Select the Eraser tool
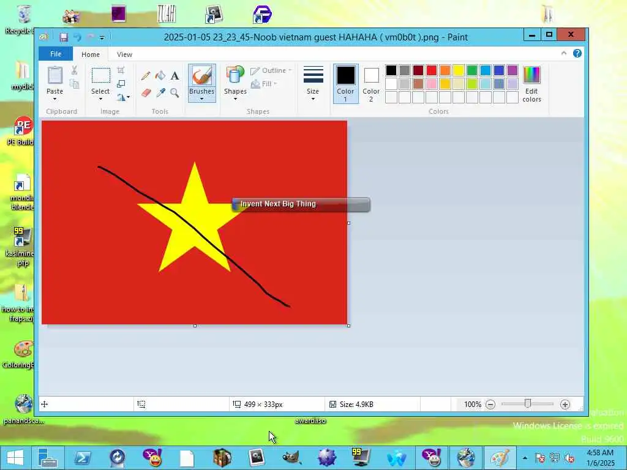Image resolution: width=627 pixels, height=470 pixels. [x=146, y=93]
